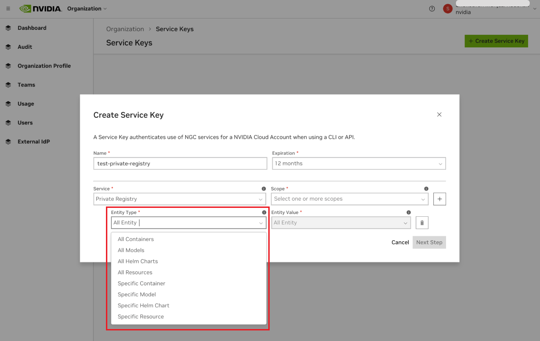540x341 pixels.
Task: Open Teams in the sidebar
Action: pyautogui.click(x=26, y=85)
